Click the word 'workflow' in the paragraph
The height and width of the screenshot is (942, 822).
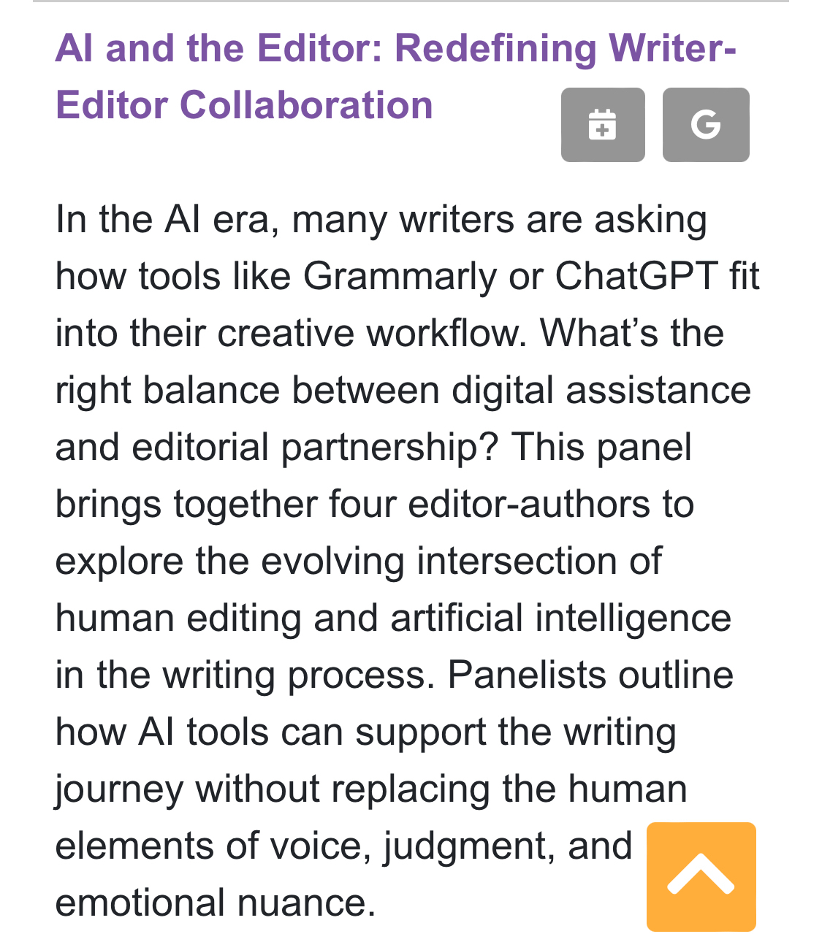point(445,334)
